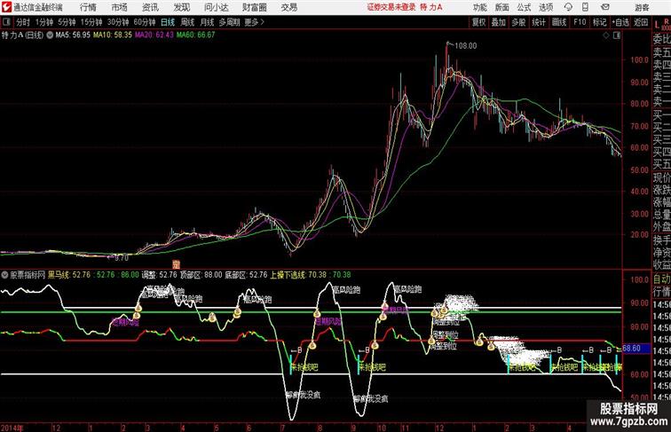Screen dimensions: 671x432
Task: Click the orange 定 marker on chart
Action: point(176,264)
